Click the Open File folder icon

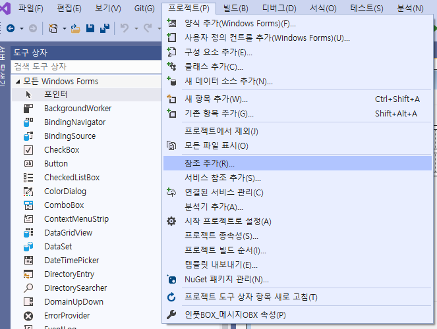click(x=75, y=28)
